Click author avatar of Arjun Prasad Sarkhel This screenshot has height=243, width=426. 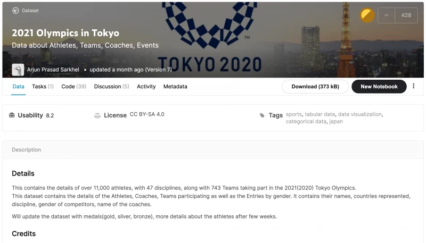[x=18, y=70]
